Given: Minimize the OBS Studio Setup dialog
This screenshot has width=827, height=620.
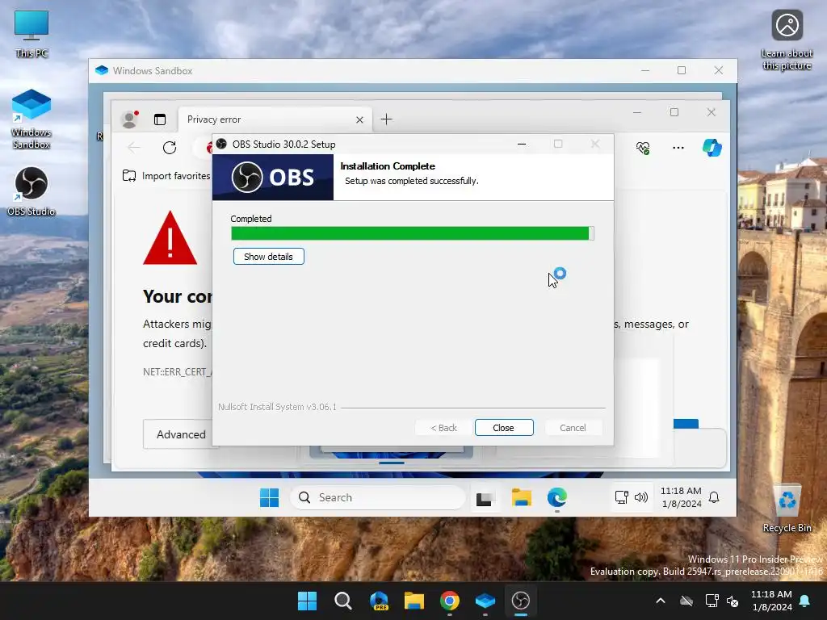Looking at the screenshot, I should pos(522,144).
